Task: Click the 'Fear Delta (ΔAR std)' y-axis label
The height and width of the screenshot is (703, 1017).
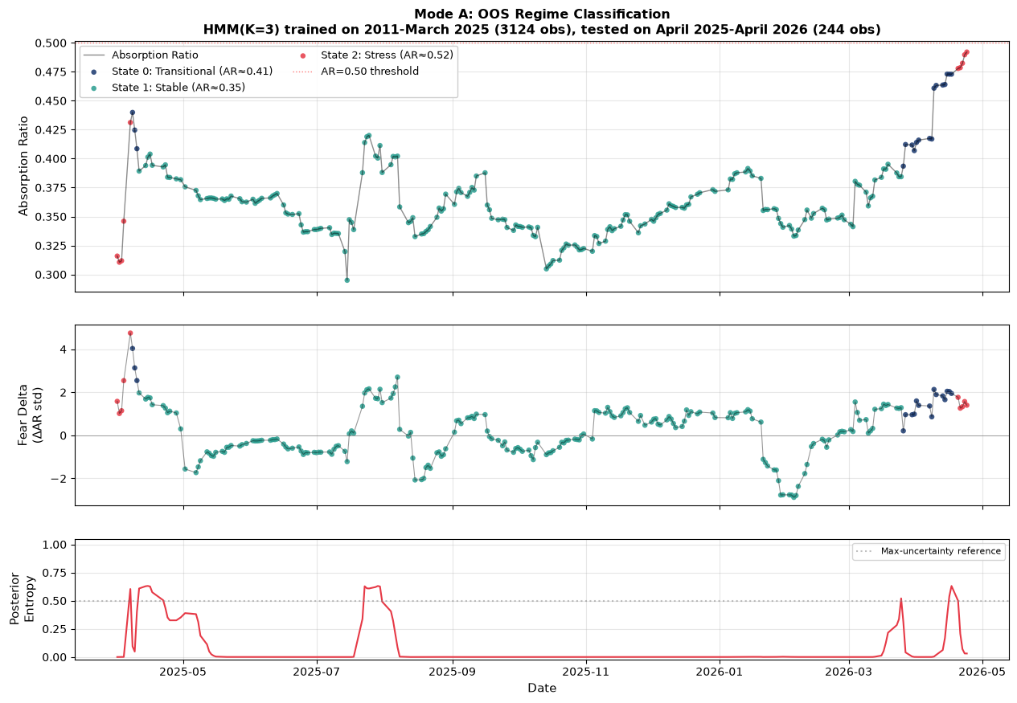Action: [x=31, y=415]
